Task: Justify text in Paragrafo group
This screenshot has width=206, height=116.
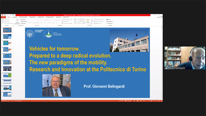Action: tap(54, 23)
